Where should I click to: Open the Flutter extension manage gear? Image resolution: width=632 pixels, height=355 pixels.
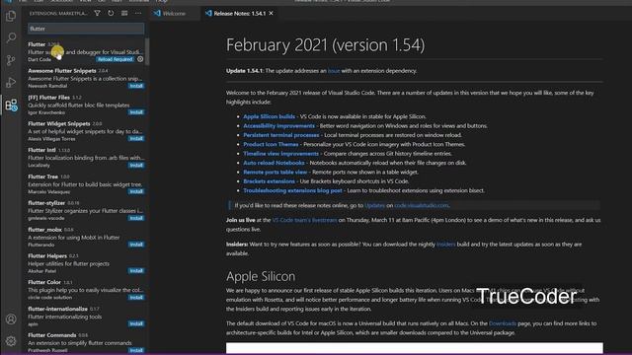[x=140, y=59]
